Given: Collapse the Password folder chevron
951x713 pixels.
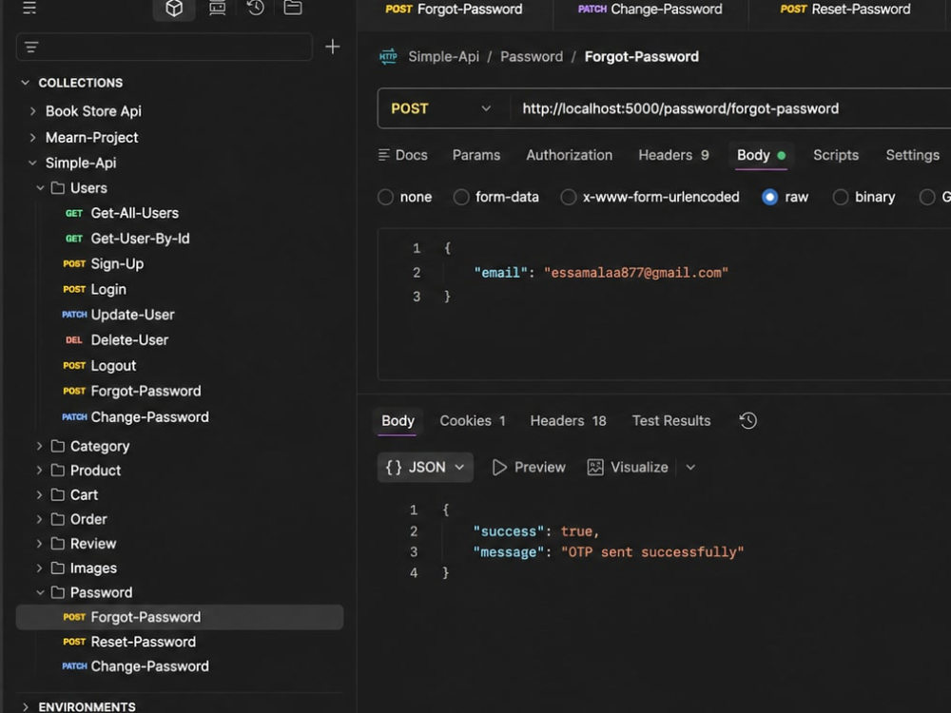Looking at the screenshot, I should [x=40, y=592].
